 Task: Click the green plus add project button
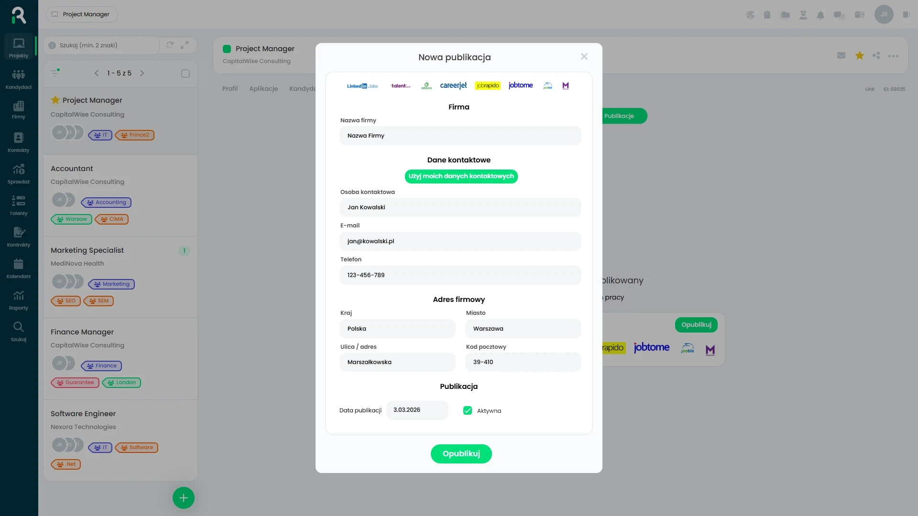(x=184, y=498)
